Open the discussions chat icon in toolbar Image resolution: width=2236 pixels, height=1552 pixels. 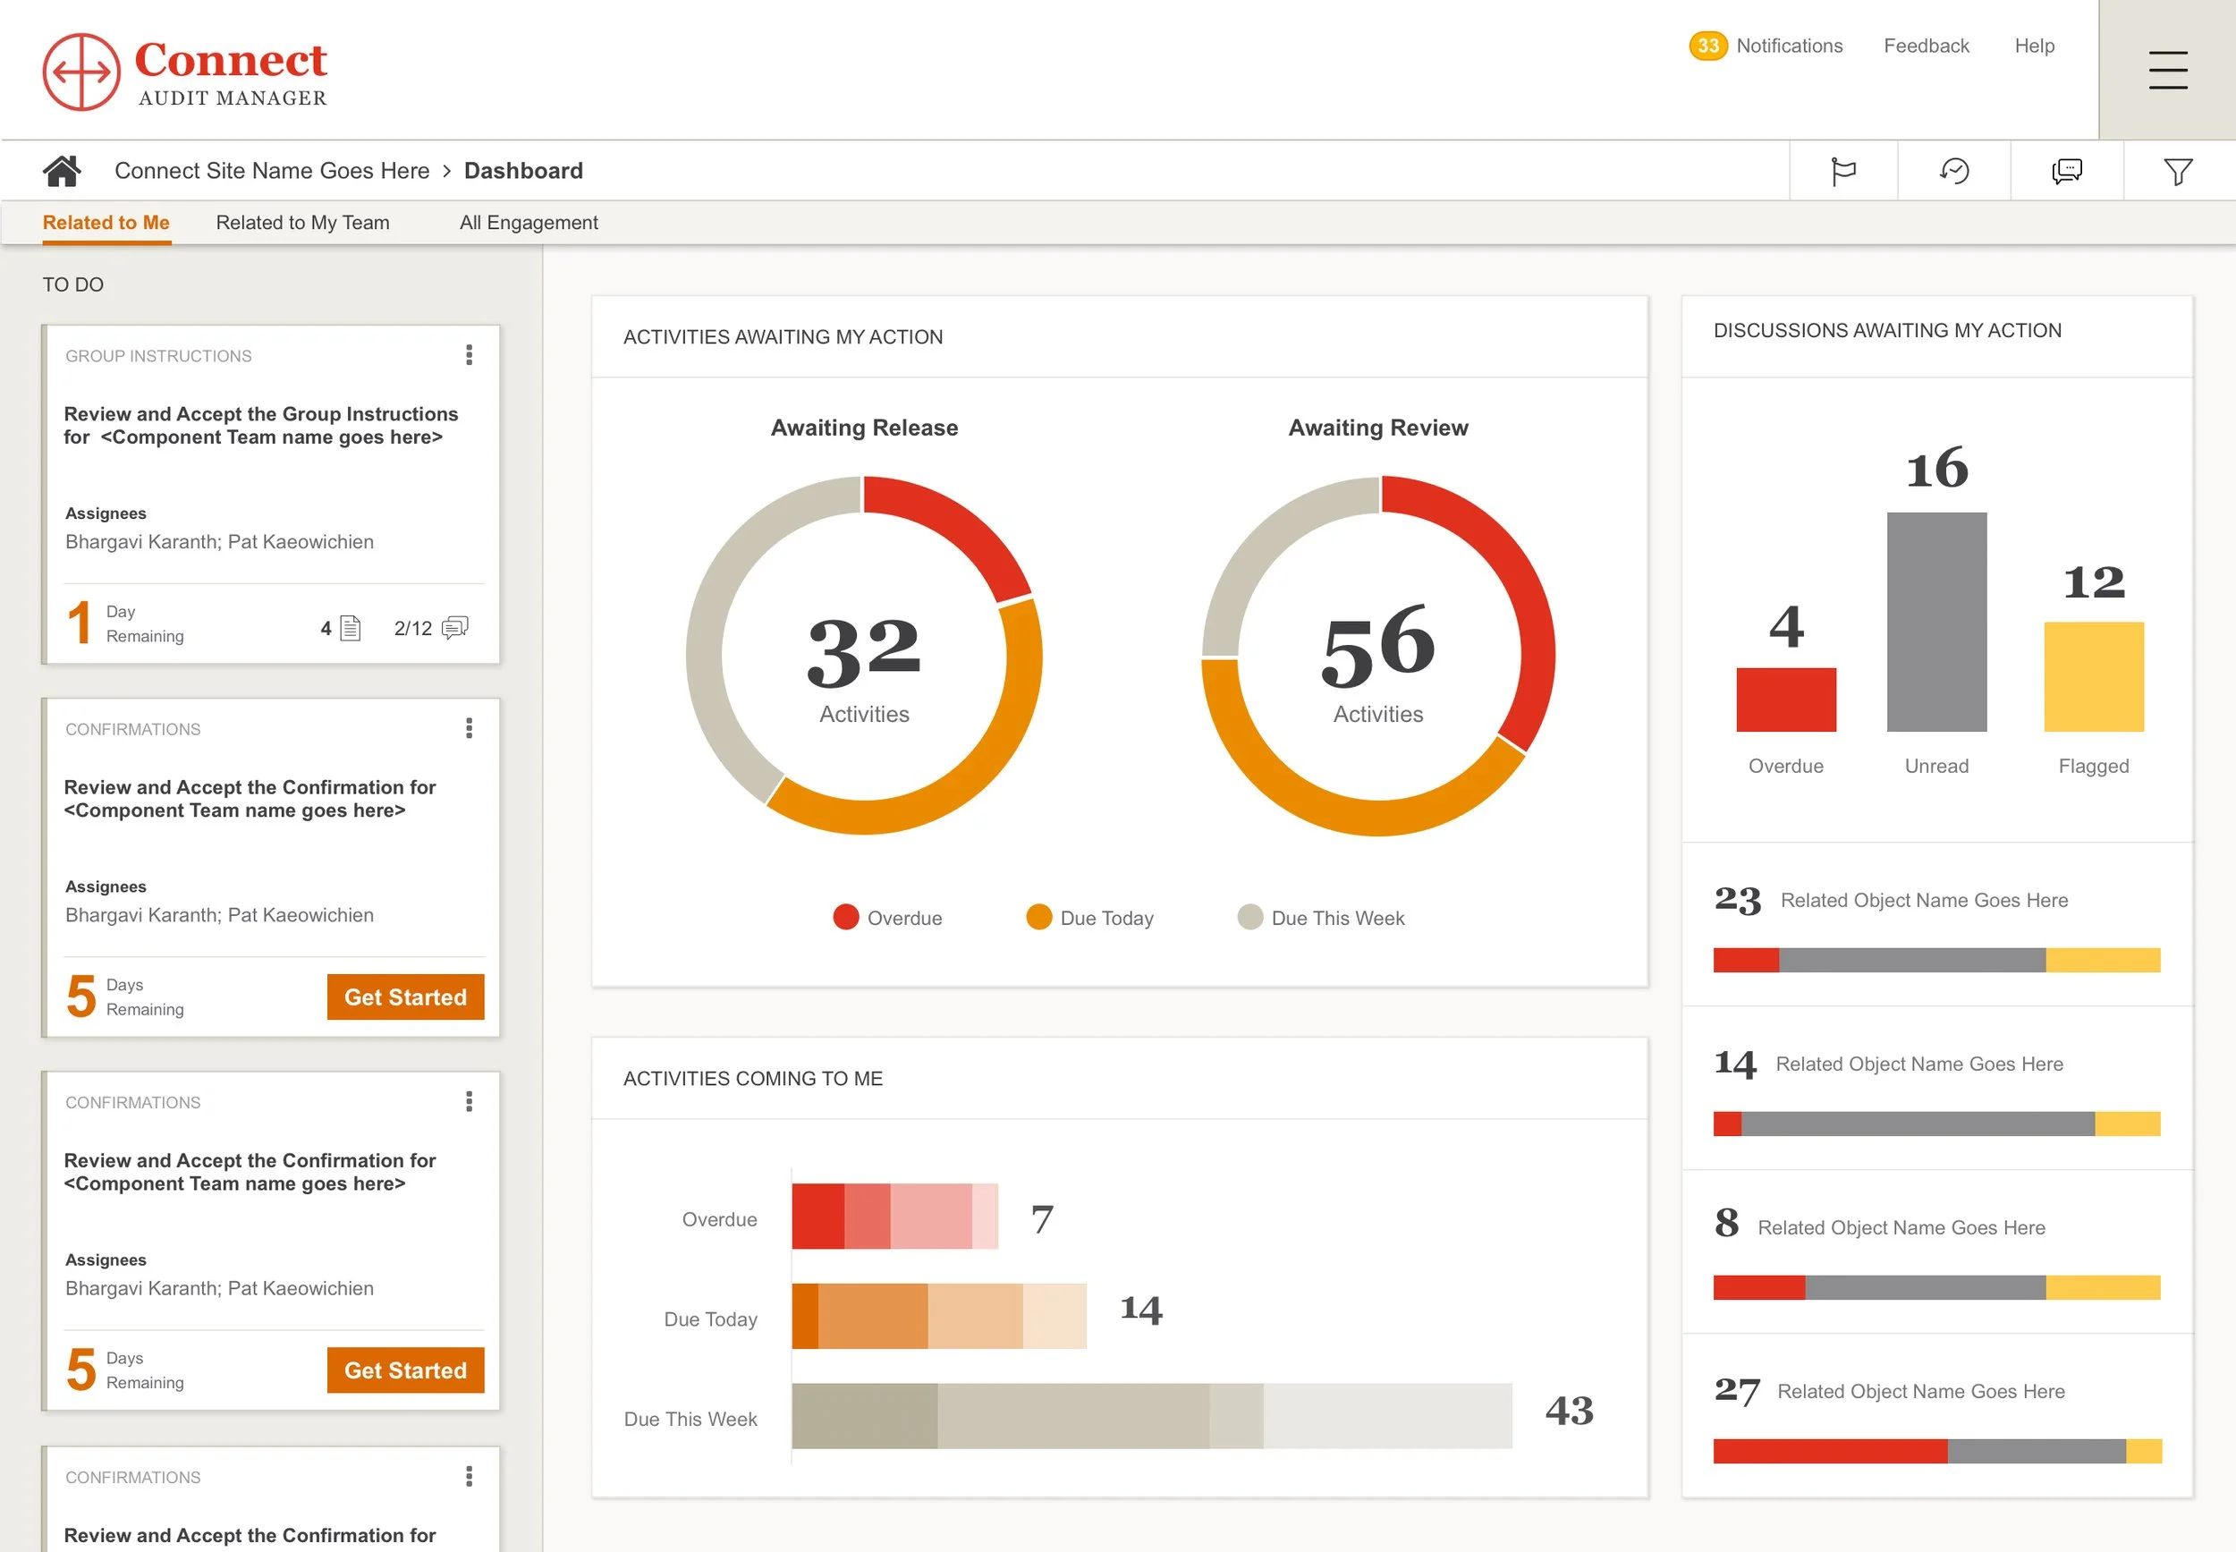(2066, 171)
